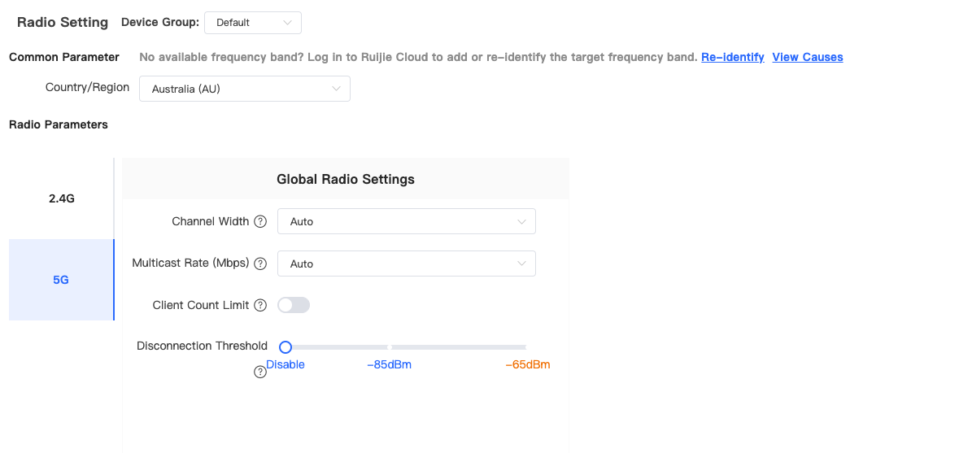Image resolution: width=959 pixels, height=453 pixels.
Task: Click the Disable label under the slider
Action: (x=286, y=364)
